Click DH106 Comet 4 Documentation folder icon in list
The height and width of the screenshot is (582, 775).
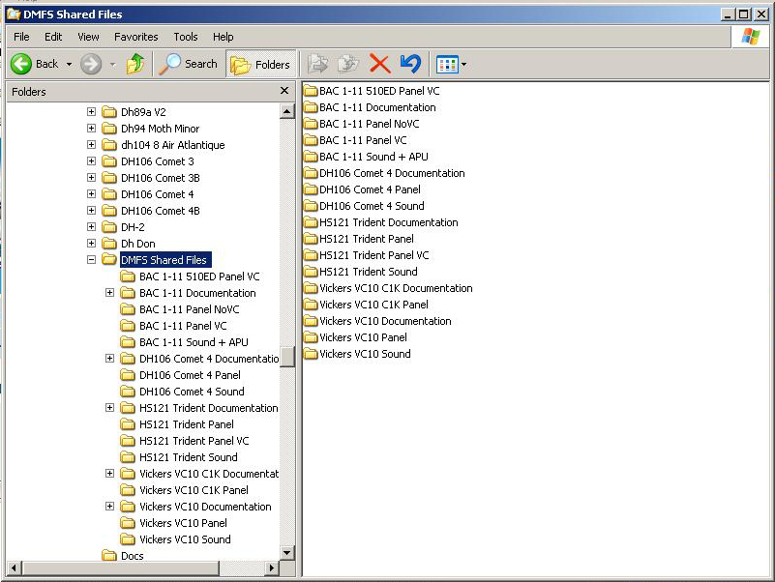pyautogui.click(x=311, y=173)
